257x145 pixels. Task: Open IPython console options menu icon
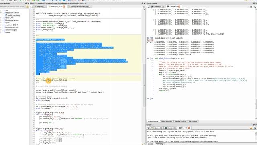click(x=255, y=7)
